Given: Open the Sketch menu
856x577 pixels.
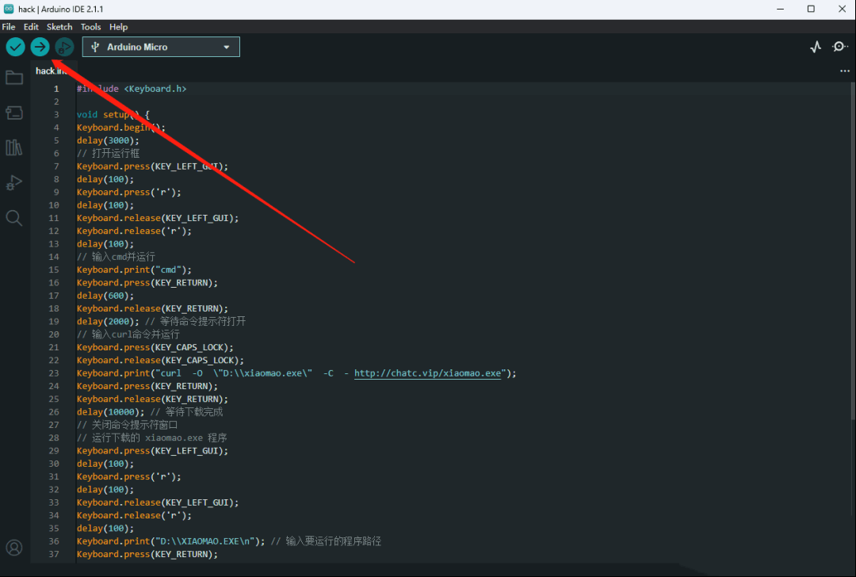Looking at the screenshot, I should [x=59, y=27].
